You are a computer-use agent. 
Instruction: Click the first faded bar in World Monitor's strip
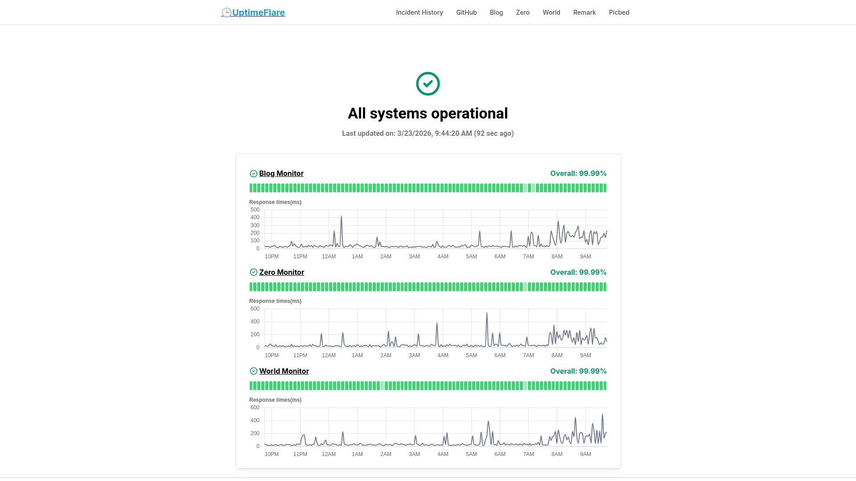coord(382,386)
